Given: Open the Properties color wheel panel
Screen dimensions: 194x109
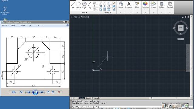Looking at the screenshot, I should click(x=145, y=5).
